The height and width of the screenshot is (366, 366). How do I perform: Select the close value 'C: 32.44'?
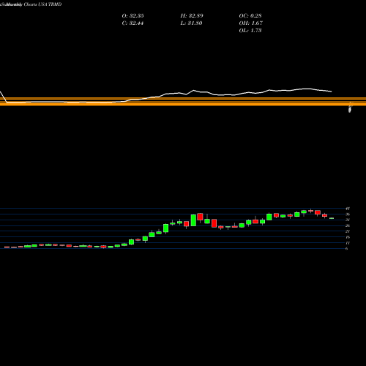132,23
